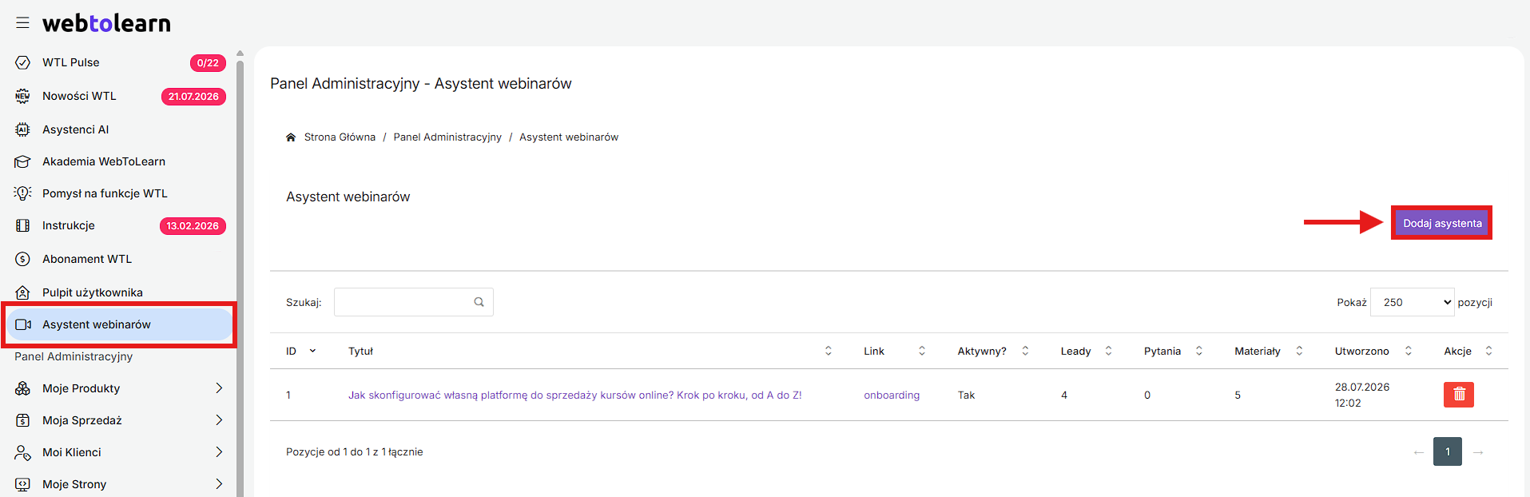Click the Nowości WTL new icon
1530x497 pixels.
pos(22,96)
